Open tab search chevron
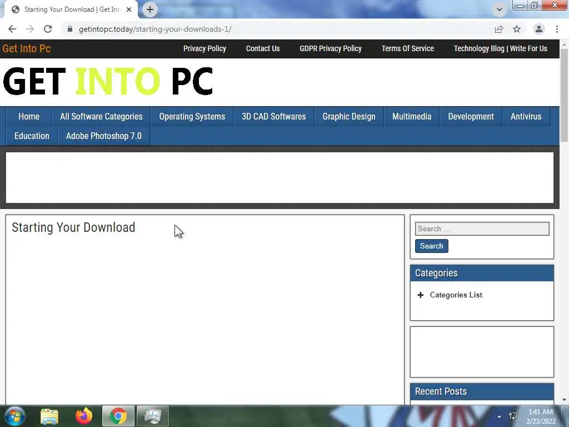Image resolution: width=569 pixels, height=427 pixels. (x=500, y=9)
